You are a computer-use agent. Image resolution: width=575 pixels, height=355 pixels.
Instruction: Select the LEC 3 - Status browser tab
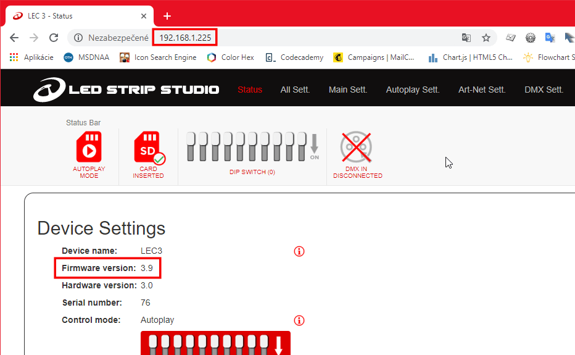pos(79,16)
